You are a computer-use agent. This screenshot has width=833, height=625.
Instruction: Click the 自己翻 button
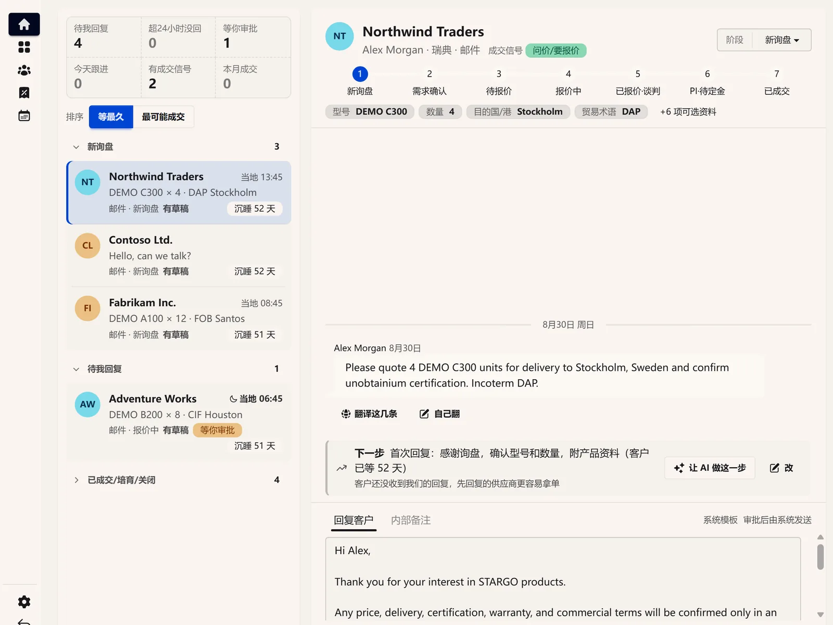[440, 414]
